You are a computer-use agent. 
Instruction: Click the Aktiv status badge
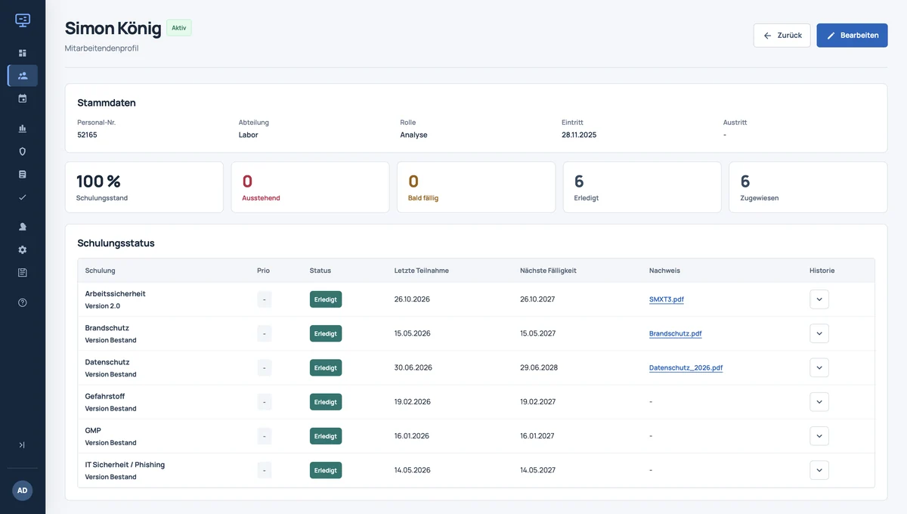click(x=179, y=28)
